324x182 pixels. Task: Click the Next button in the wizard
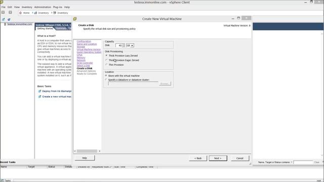(218, 158)
